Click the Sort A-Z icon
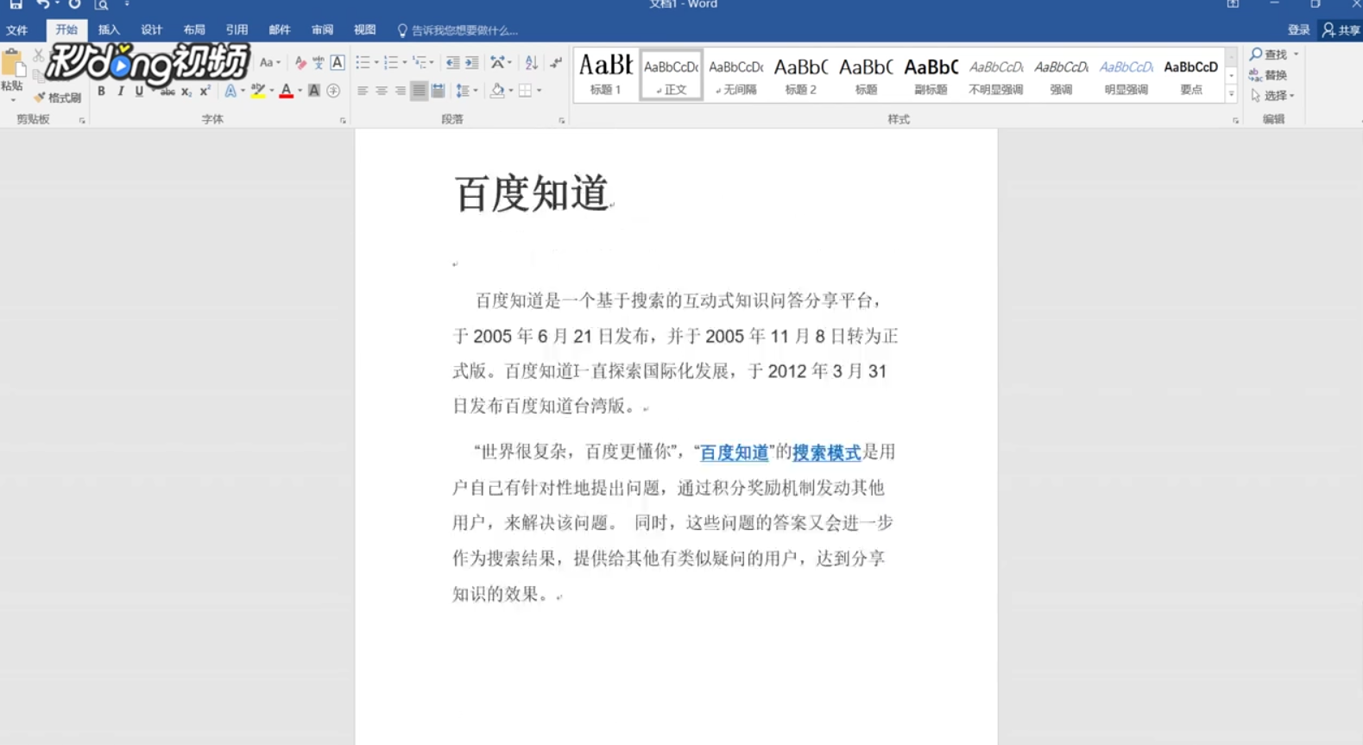Screen dimensions: 1363x745 pyautogui.click(x=531, y=62)
